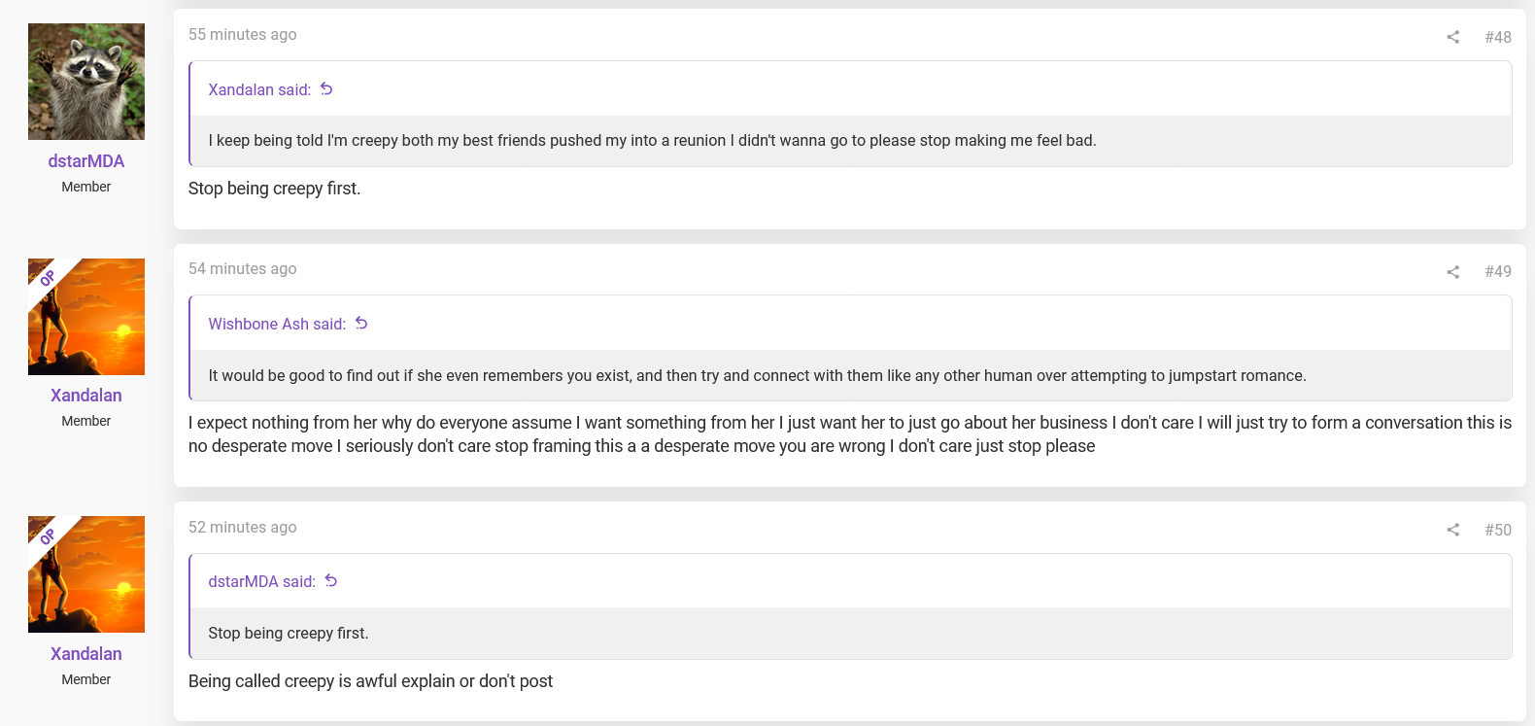
Task: Click share icon on post #48
Action: (1453, 37)
